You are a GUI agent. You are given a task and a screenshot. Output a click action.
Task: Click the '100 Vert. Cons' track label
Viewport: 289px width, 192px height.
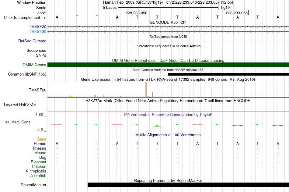pyautogui.click(x=17, y=122)
